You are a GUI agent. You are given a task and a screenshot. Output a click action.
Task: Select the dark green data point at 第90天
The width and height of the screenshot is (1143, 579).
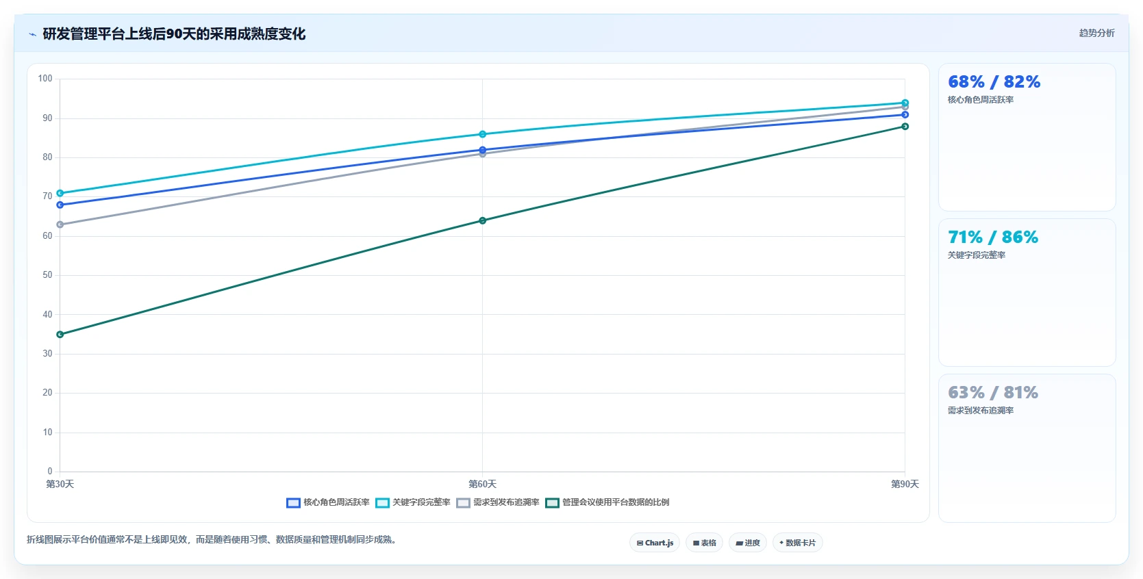click(905, 127)
